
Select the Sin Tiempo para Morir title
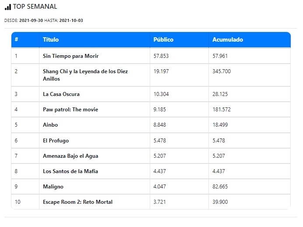click(x=70, y=56)
